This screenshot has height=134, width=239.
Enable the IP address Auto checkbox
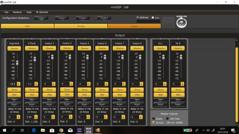(x=153, y=18)
